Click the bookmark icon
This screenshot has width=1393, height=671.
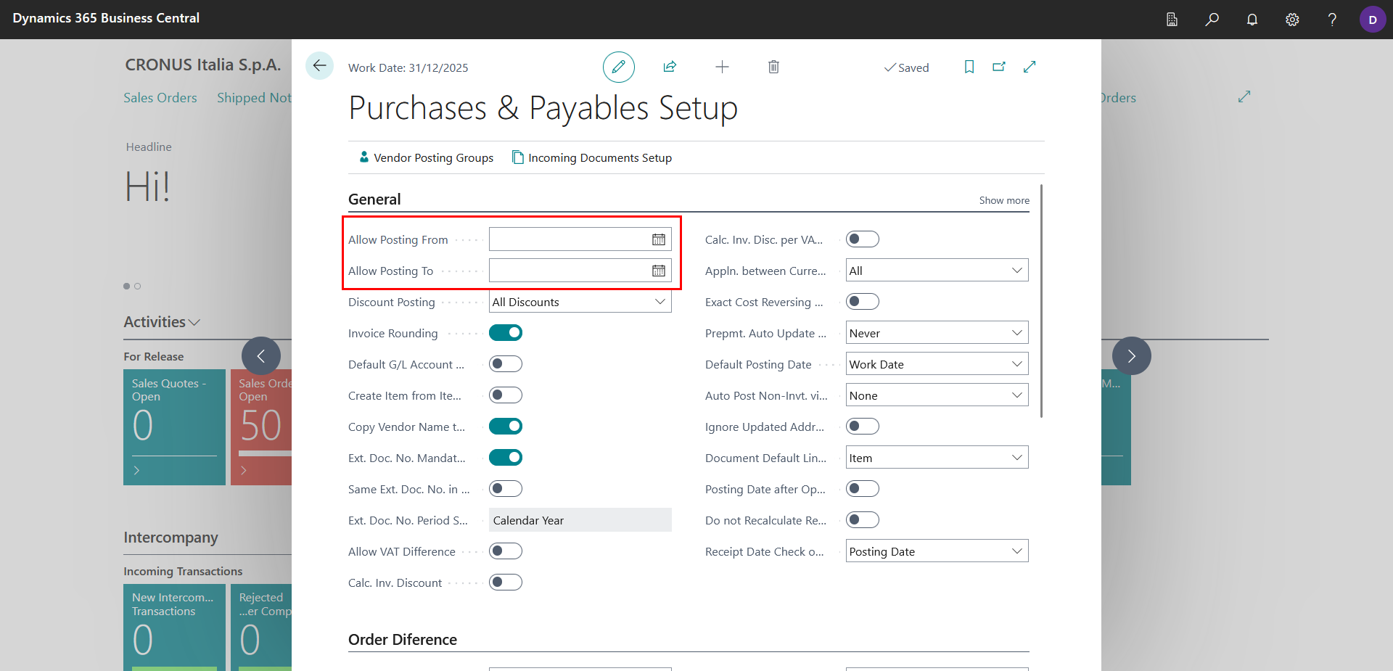[x=969, y=67]
